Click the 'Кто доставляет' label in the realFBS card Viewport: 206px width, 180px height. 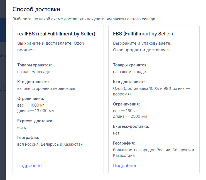click(33, 82)
